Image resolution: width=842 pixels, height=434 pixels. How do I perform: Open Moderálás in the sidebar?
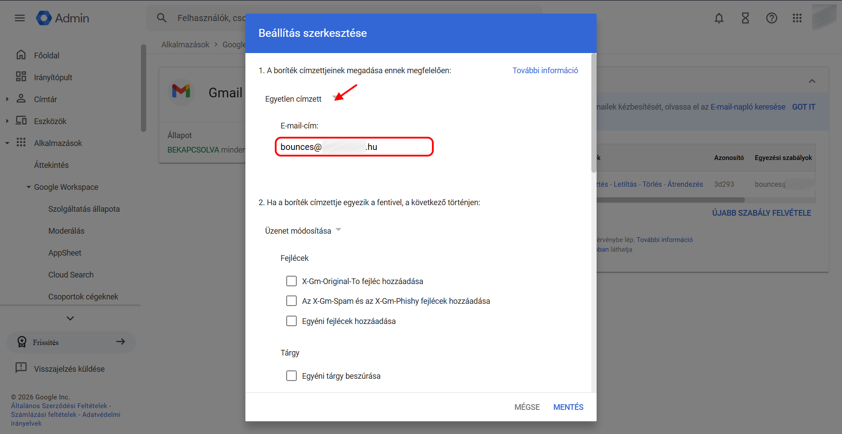pyautogui.click(x=66, y=231)
